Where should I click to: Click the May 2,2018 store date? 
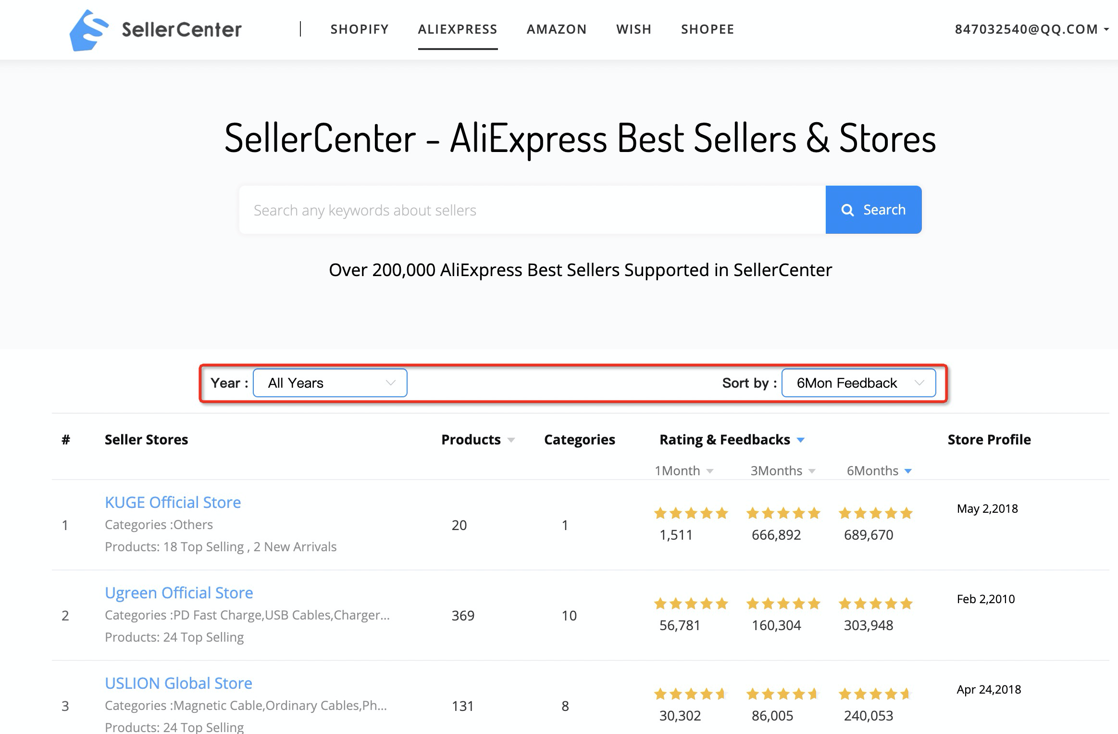tap(987, 509)
